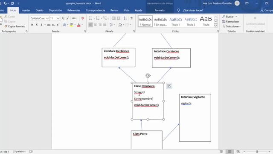Click the numbered list icon
This screenshot has height=154, width=273.
pyautogui.click(x=98, y=18)
